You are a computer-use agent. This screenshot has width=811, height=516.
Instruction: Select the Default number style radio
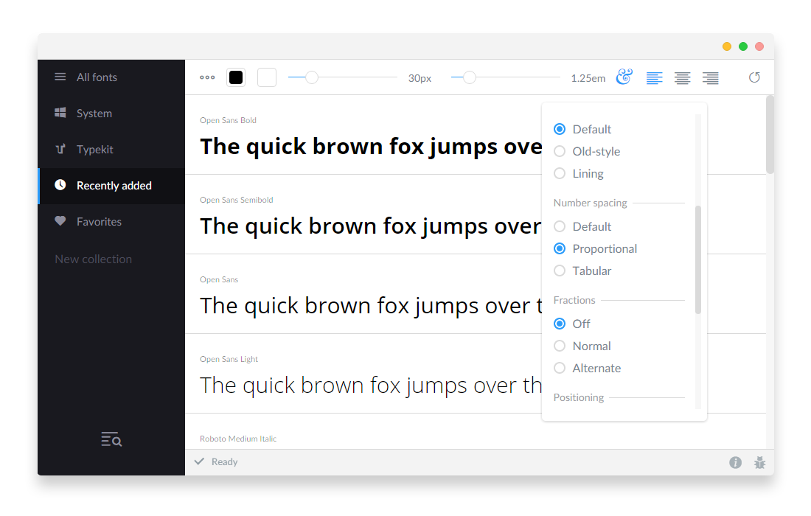tap(560, 129)
